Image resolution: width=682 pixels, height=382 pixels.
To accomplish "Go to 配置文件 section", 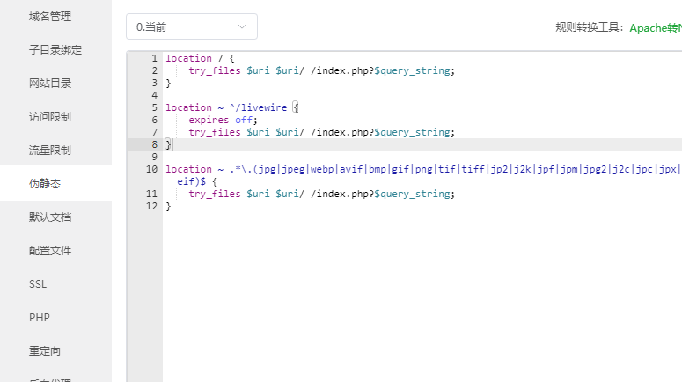I will coord(50,251).
